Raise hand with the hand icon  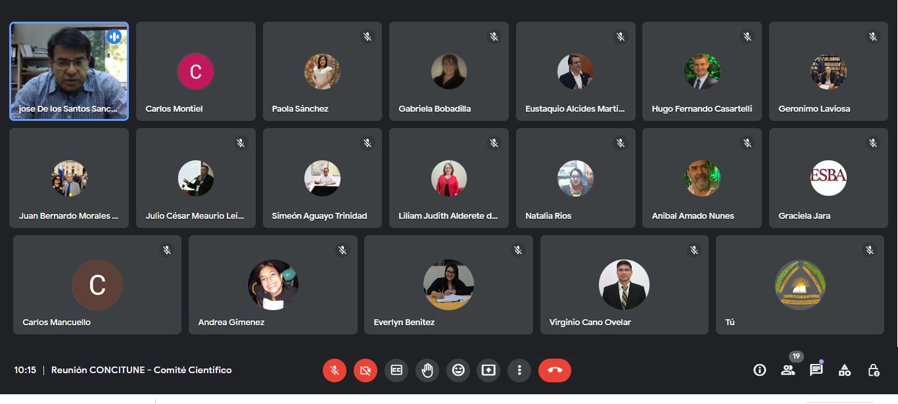[427, 370]
